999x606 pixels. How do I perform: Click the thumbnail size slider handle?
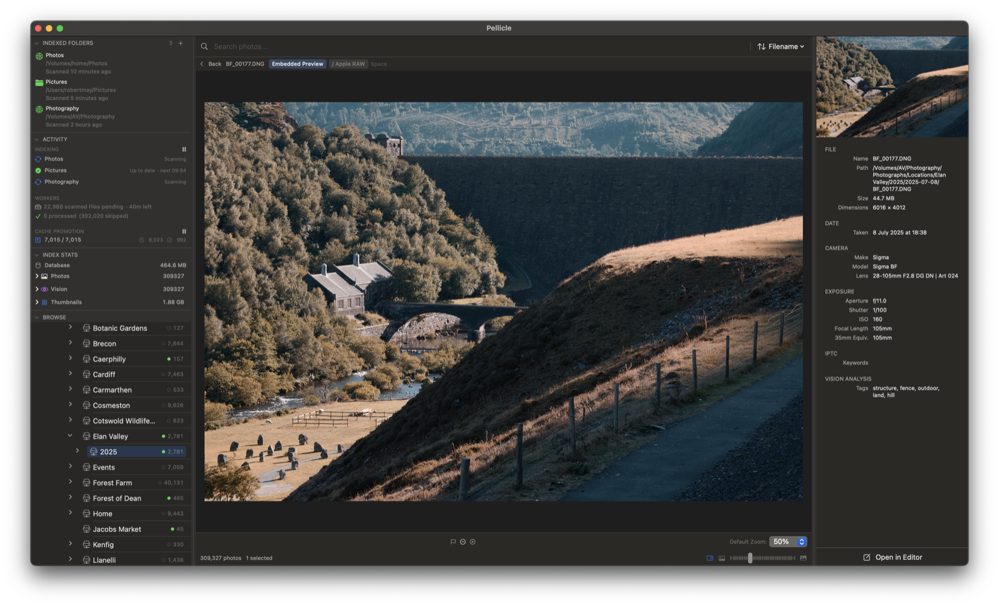click(750, 558)
